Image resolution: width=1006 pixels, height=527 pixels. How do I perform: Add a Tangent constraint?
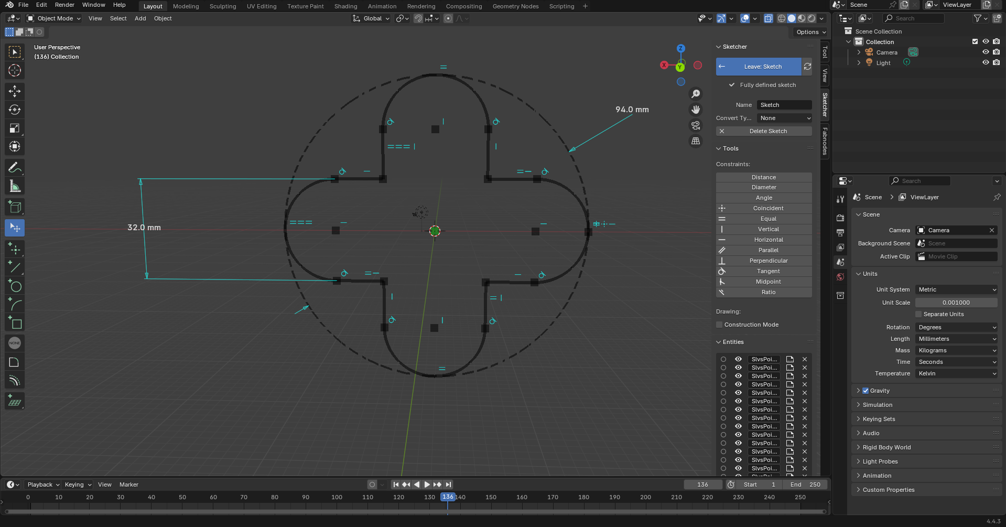(x=764, y=271)
